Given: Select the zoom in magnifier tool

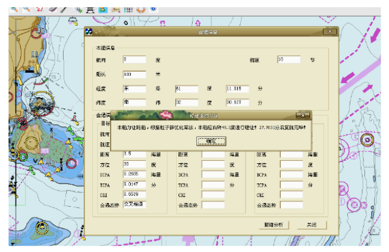Looking at the screenshot, I should pyautogui.click(x=14, y=10).
